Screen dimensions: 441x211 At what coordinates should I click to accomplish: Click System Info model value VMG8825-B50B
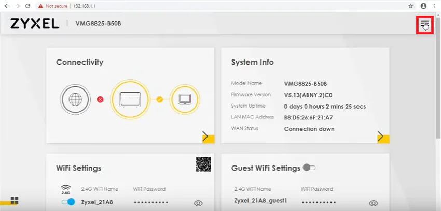point(306,84)
